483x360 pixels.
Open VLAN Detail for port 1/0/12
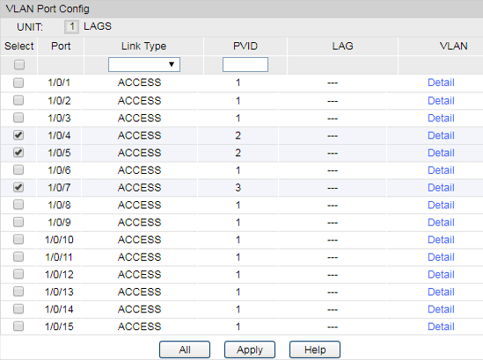point(441,275)
